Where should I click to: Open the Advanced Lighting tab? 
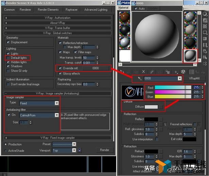(96, 9)
